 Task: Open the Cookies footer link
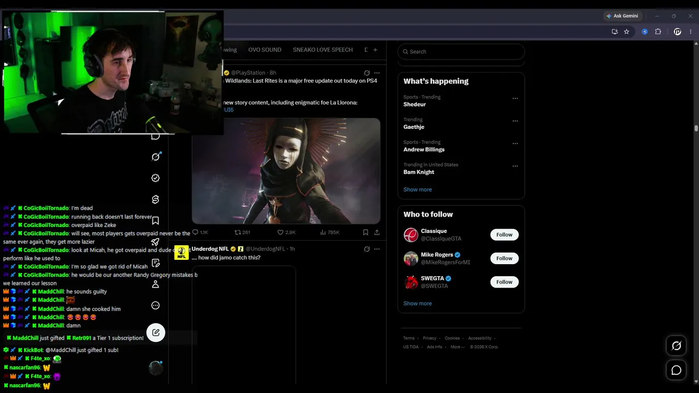pyautogui.click(x=452, y=338)
